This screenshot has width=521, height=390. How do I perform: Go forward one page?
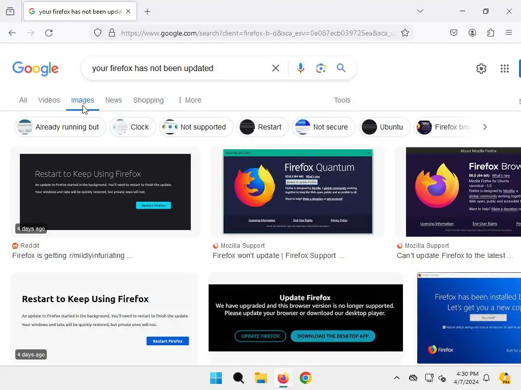31,32
